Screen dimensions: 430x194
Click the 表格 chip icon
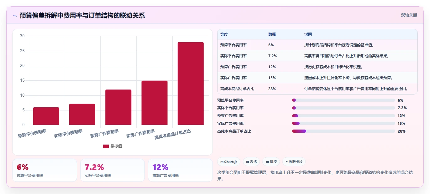point(247,162)
